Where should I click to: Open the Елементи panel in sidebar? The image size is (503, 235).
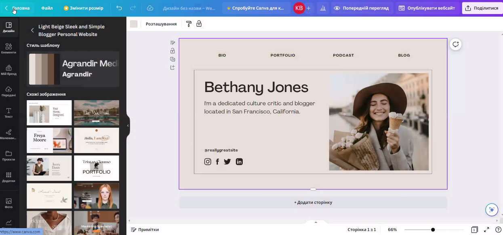(x=8, y=48)
